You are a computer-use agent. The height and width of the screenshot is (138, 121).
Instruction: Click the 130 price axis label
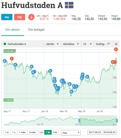point(114,77)
